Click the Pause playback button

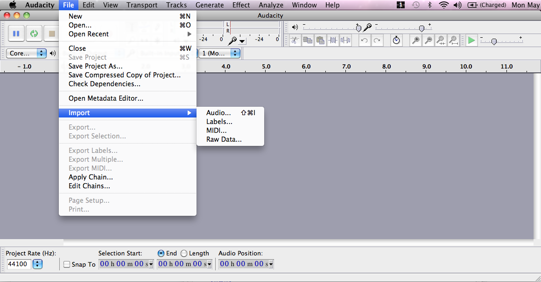click(x=16, y=34)
